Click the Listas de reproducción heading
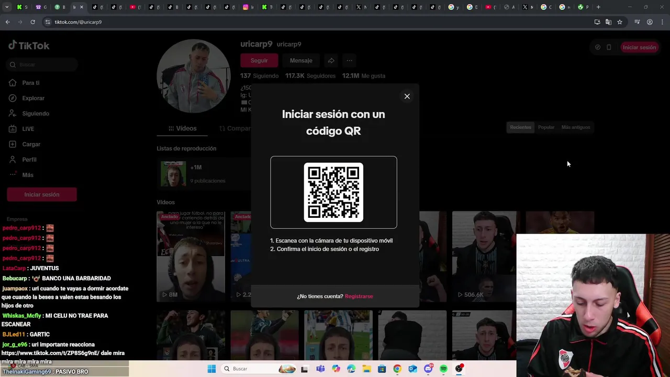 (186, 148)
